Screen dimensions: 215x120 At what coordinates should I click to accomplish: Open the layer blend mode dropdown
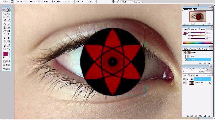click(190, 72)
